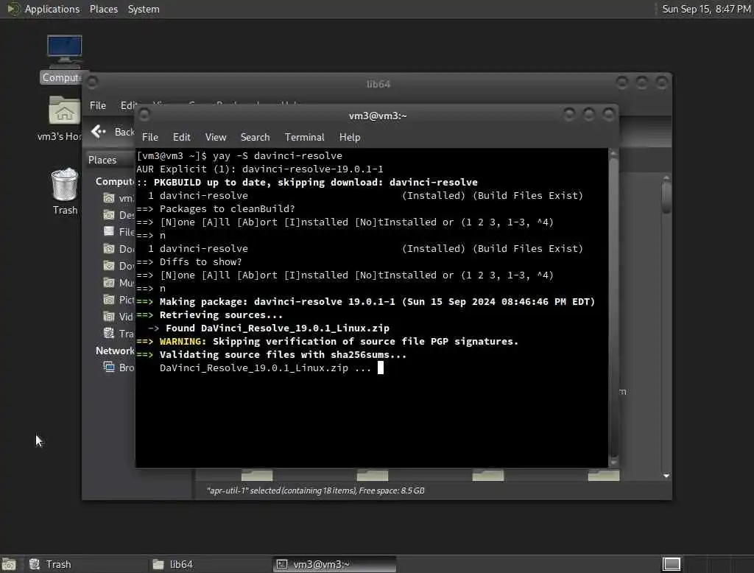
Task: Click the yay -S davinci-resolve command line
Action: coord(239,155)
